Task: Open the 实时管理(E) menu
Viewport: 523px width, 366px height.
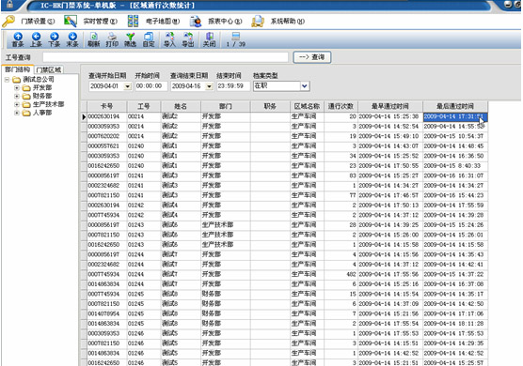Action: point(100,22)
